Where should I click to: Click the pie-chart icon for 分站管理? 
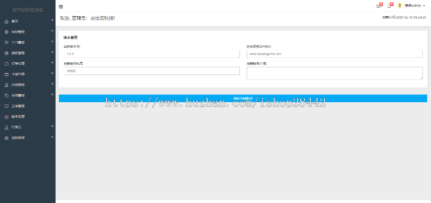tap(7, 96)
